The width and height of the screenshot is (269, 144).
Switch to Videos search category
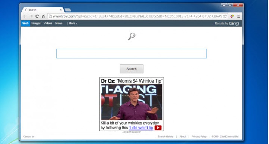[x=48, y=23]
